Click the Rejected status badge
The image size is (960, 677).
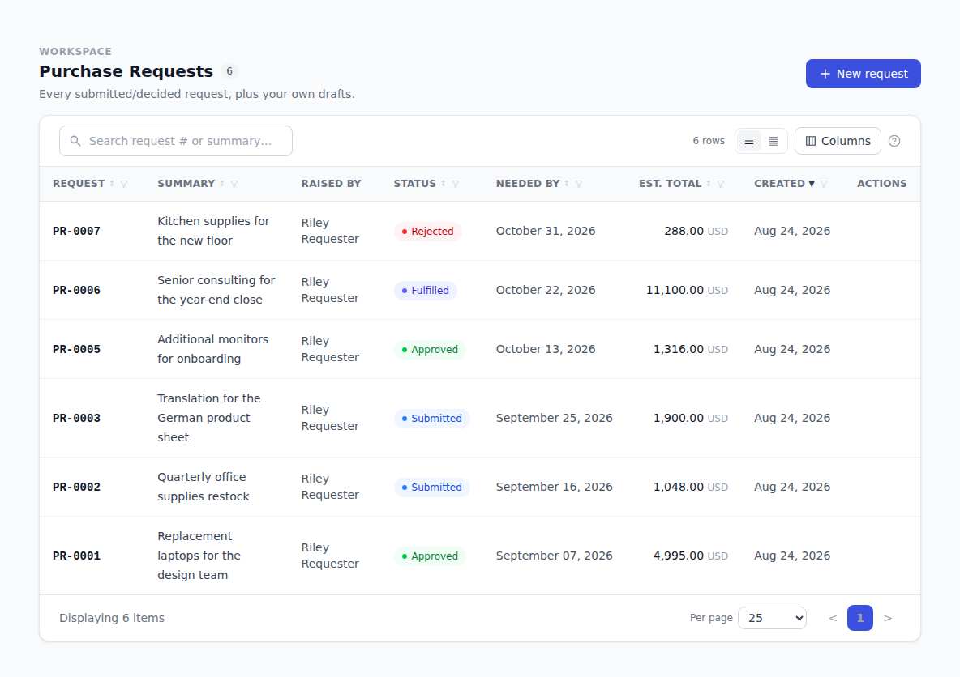coord(427,231)
